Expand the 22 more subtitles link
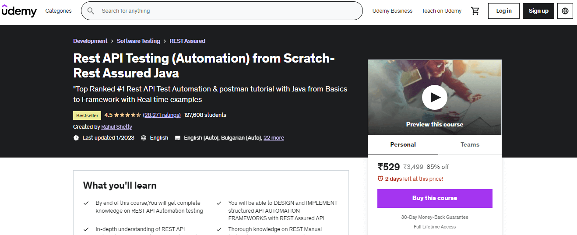Image resolution: width=577 pixels, height=235 pixels. (x=274, y=138)
